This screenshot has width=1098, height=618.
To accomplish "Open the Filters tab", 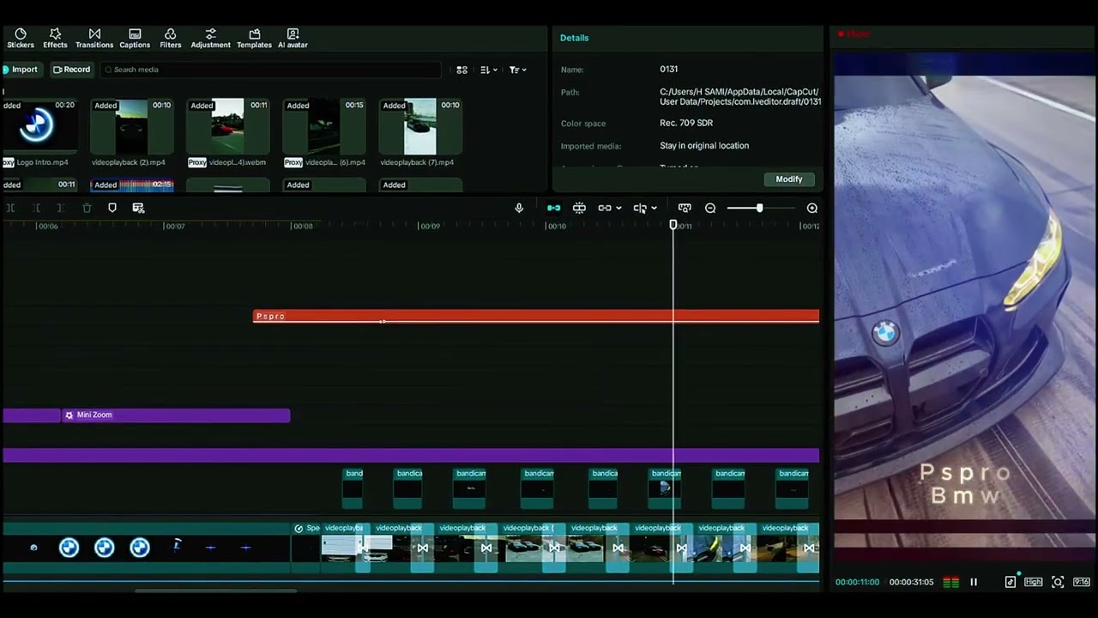I will [170, 38].
